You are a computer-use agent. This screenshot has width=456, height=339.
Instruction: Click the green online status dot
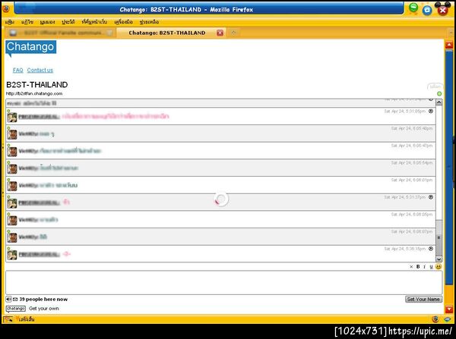(439, 93)
